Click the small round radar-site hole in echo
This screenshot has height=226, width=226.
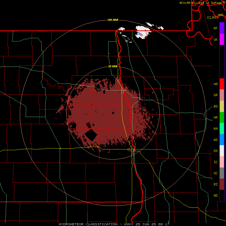coord(113,113)
